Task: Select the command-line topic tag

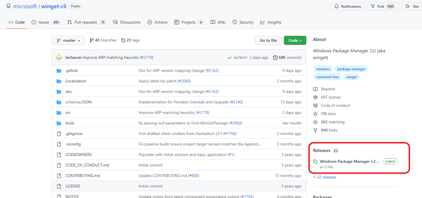Action: [327, 77]
